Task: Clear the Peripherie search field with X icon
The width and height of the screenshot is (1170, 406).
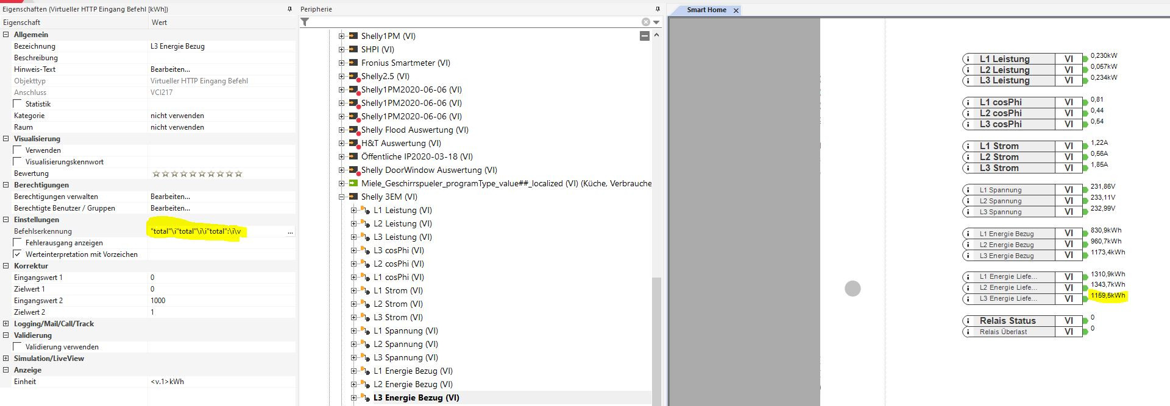Action: (646, 22)
